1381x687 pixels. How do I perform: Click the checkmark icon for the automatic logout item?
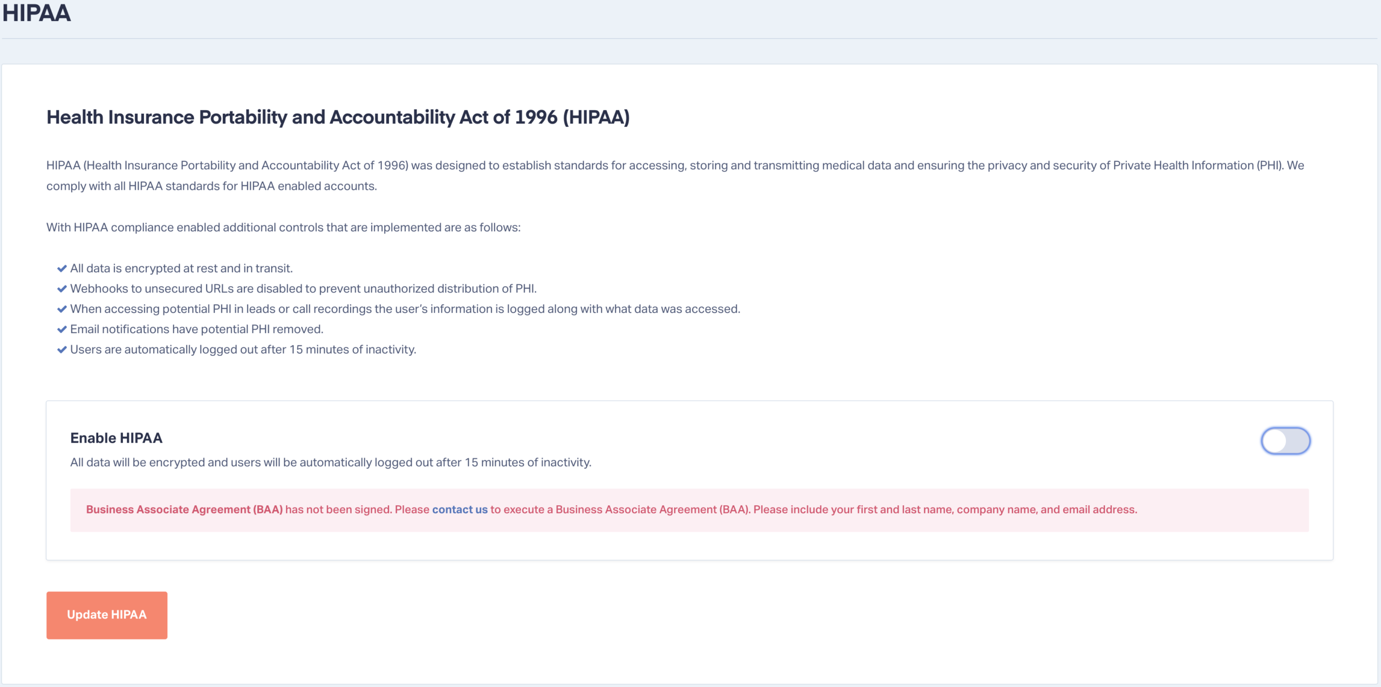pos(61,349)
